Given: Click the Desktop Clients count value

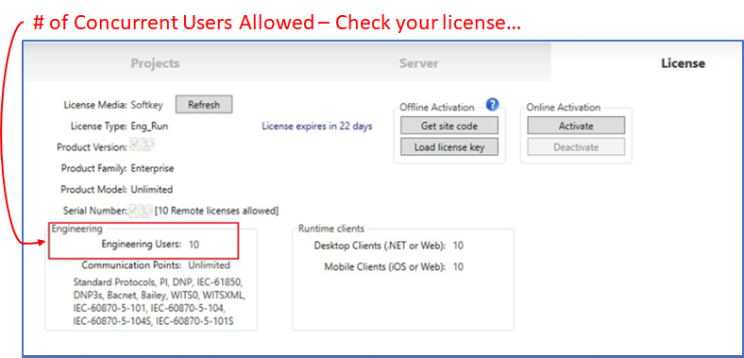Looking at the screenshot, I should (458, 246).
